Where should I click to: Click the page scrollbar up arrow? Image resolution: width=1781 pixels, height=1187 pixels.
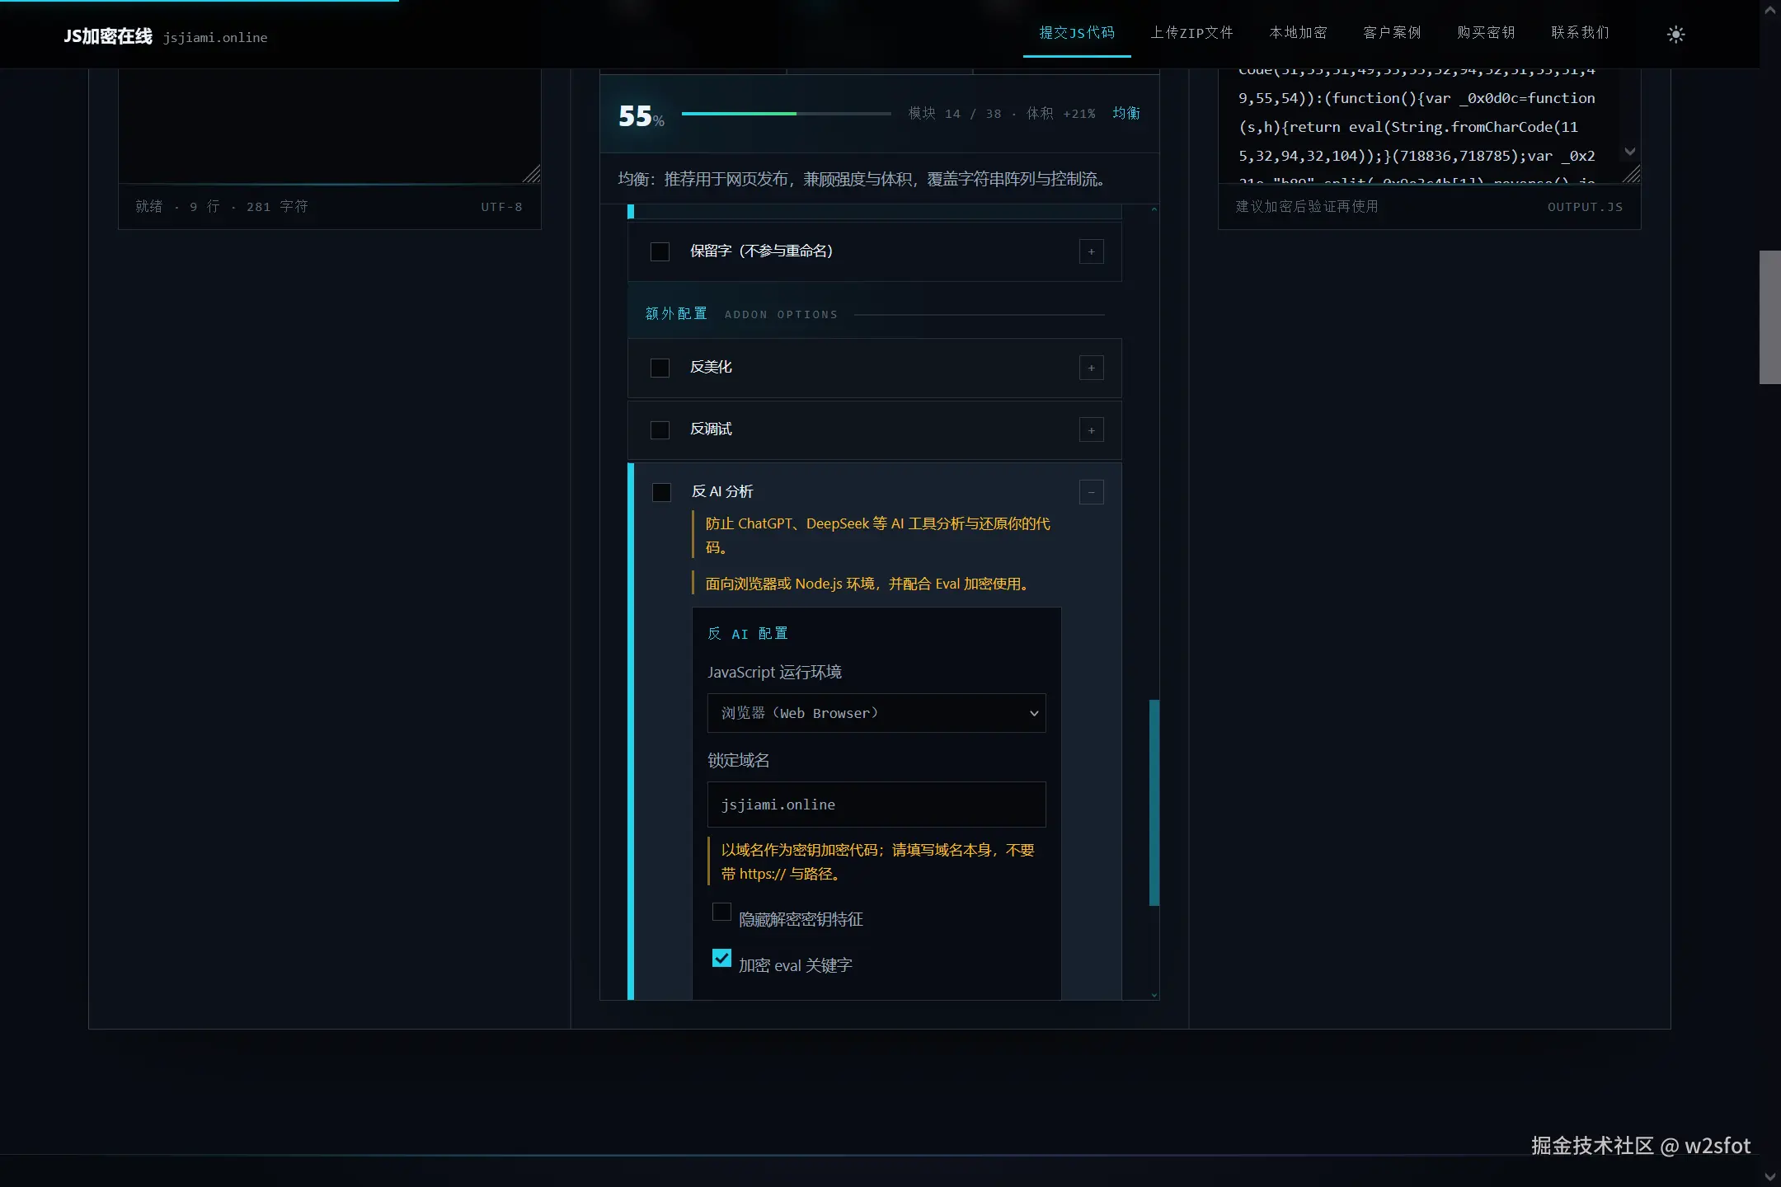(1770, 11)
